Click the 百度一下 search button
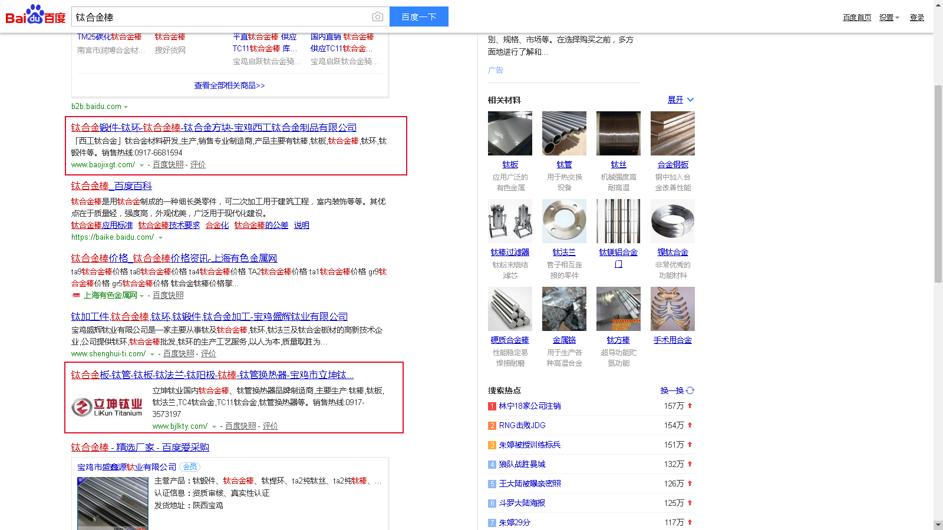 (419, 16)
